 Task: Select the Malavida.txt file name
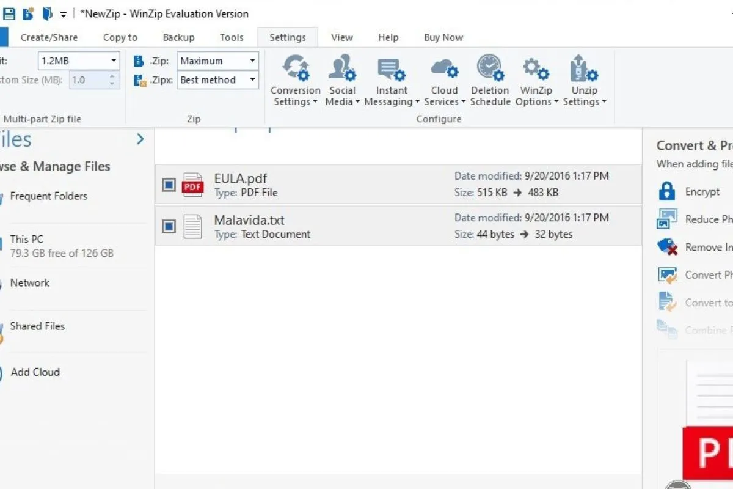click(249, 220)
